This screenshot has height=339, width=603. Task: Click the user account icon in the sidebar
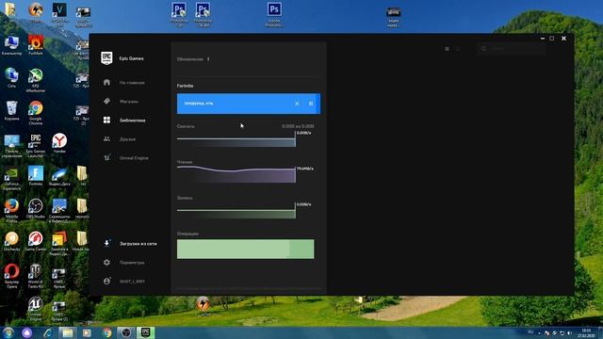pos(106,281)
